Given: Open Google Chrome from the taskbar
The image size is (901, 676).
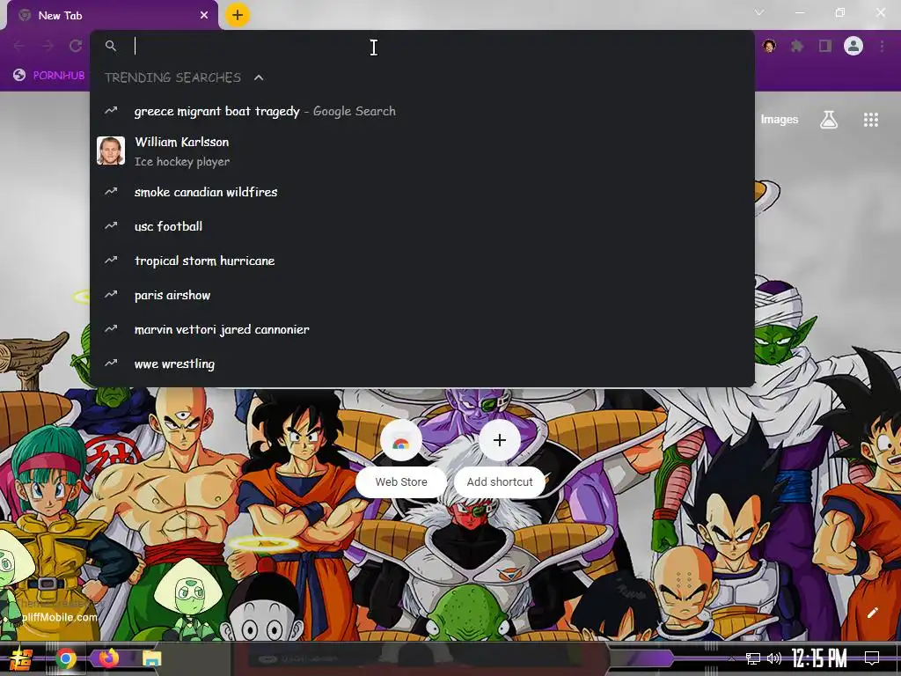Looking at the screenshot, I should (x=66, y=658).
